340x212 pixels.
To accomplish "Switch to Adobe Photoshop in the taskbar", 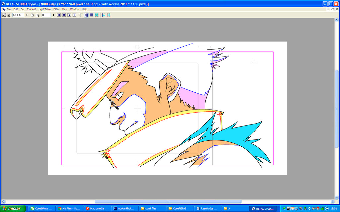I will click(124, 209).
